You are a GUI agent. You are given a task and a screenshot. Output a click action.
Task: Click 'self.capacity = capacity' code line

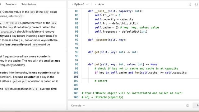click(114, 19)
